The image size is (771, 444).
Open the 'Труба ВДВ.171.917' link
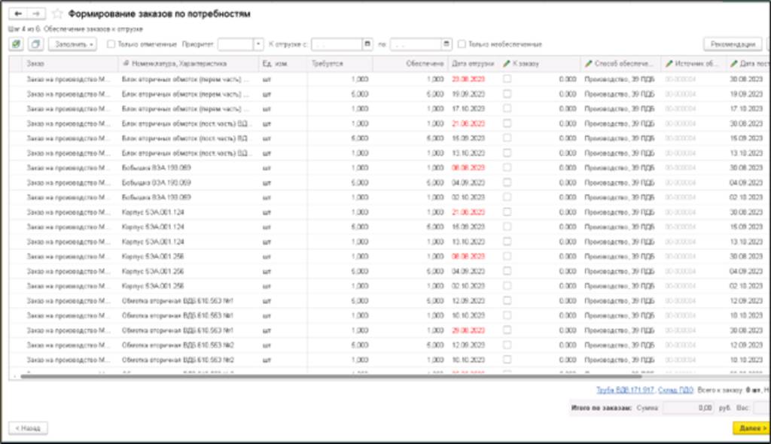[623, 390]
